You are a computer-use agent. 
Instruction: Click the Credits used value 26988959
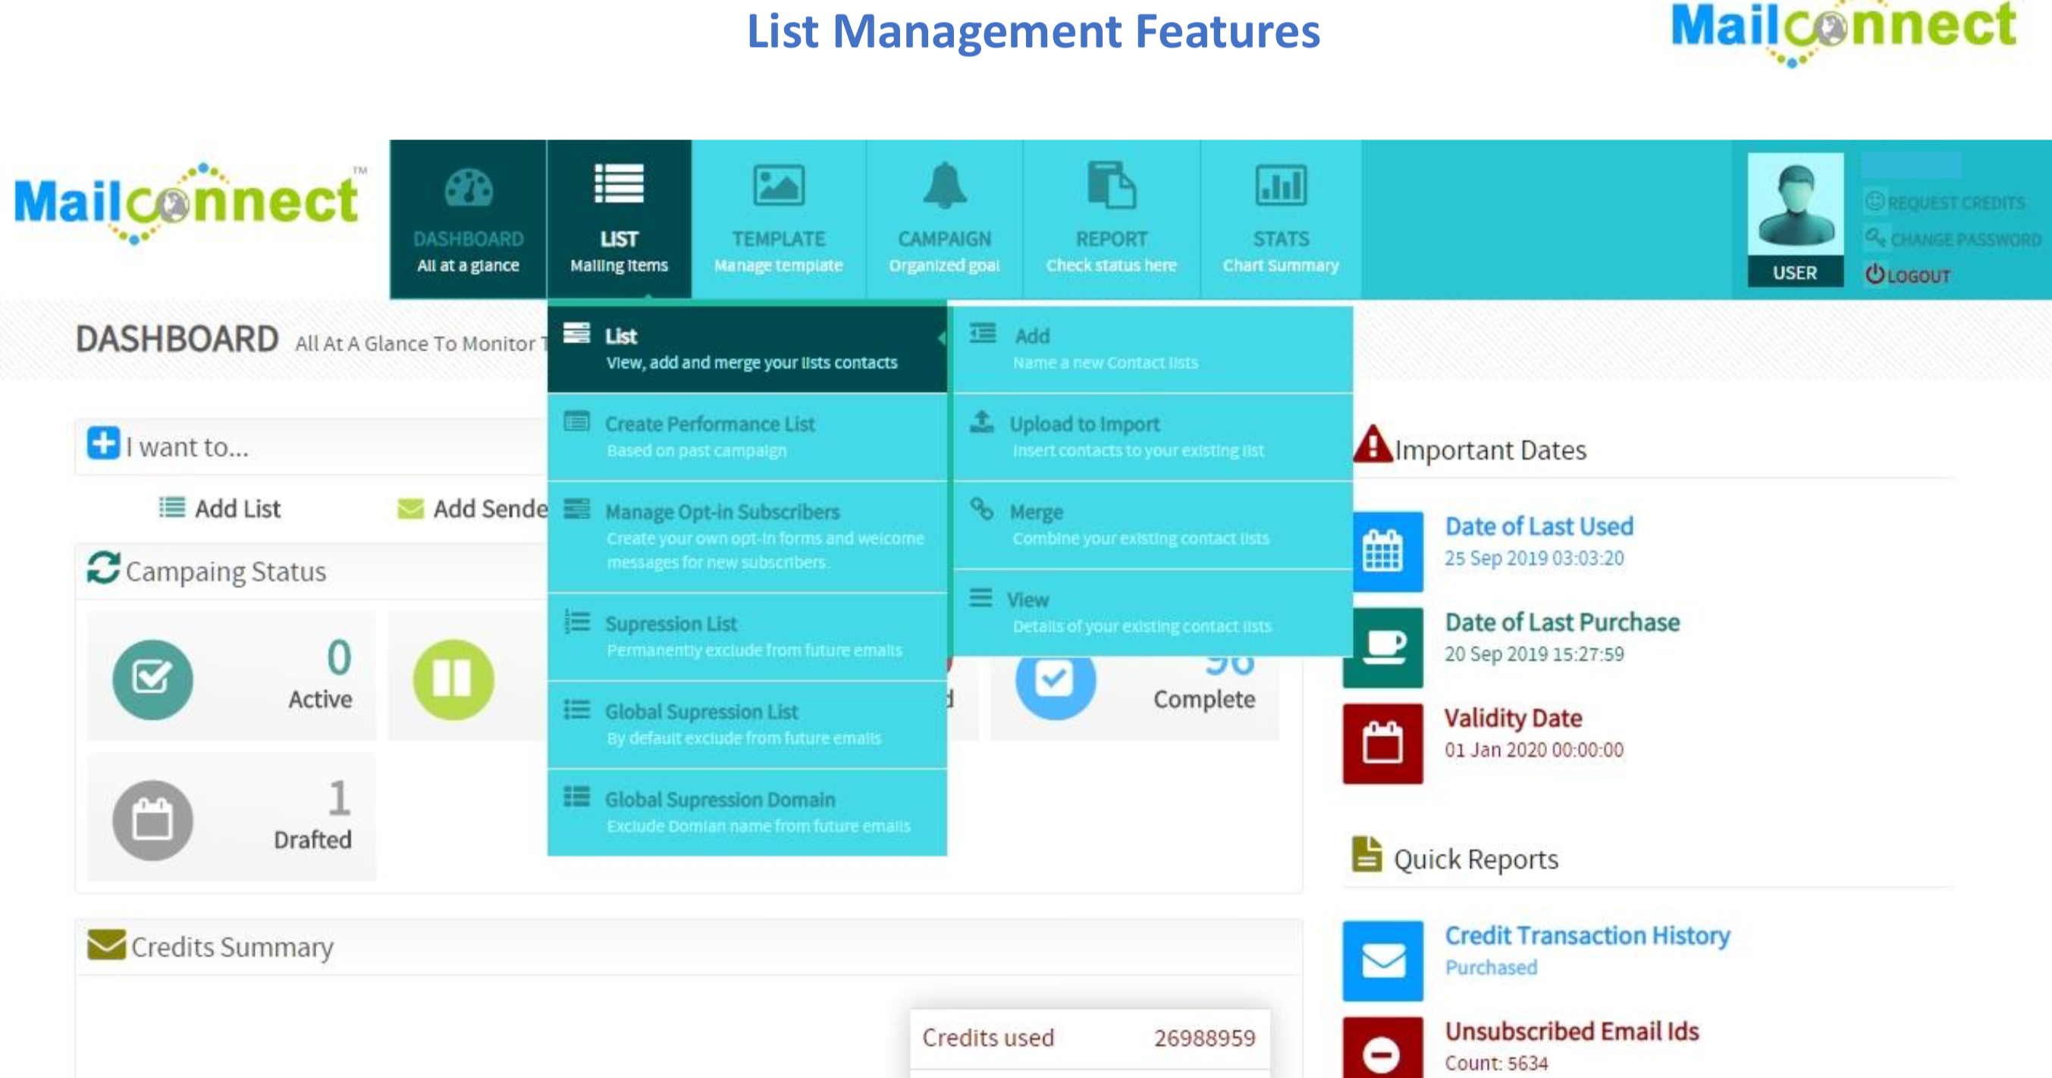(x=1204, y=1037)
